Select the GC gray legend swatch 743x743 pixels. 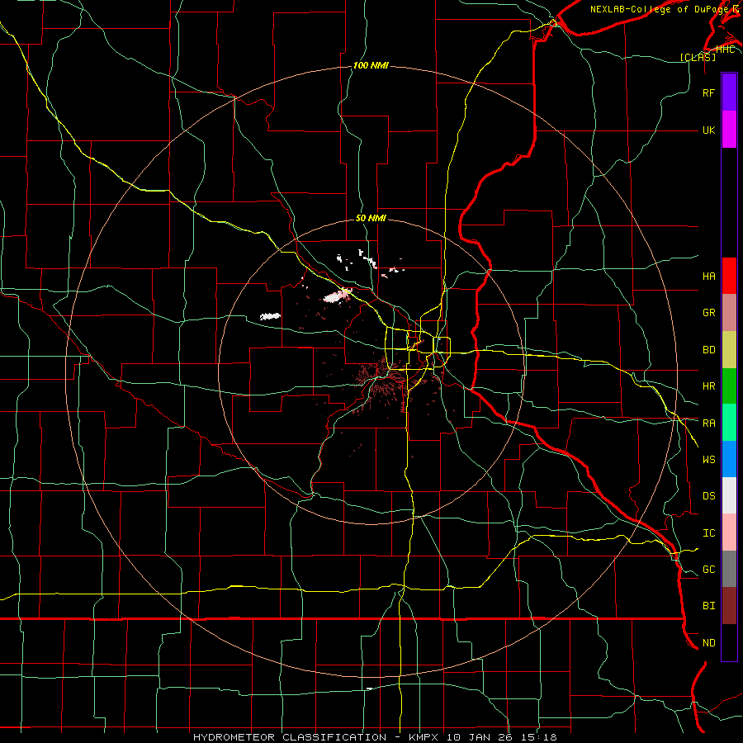coord(729,569)
